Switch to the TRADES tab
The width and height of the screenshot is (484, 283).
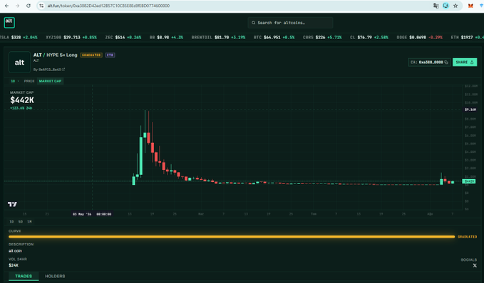(x=24, y=276)
